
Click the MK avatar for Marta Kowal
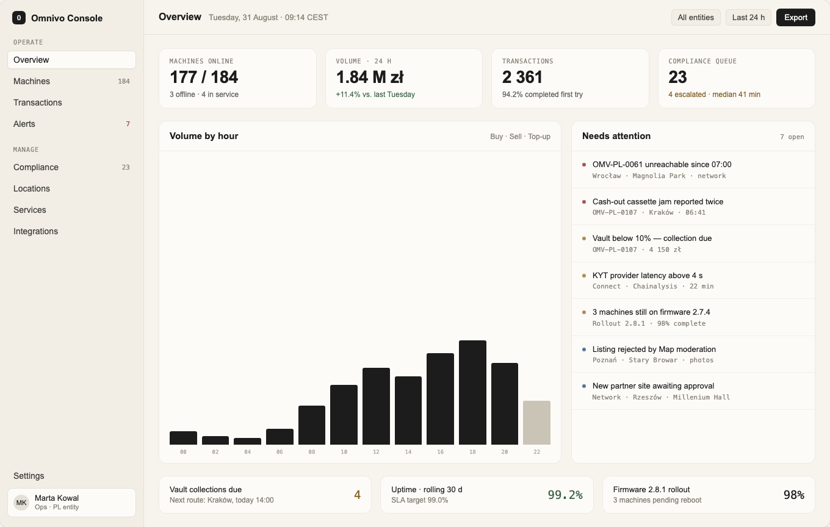[21, 503]
